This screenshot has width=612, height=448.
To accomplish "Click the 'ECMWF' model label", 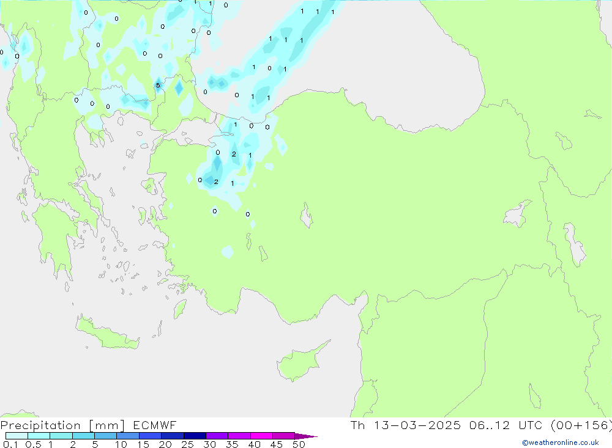I will (x=155, y=425).
